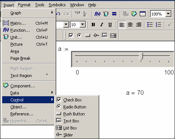This screenshot has height=139, width=175.
Task: Open the Symbolics menu
Action: pyautogui.click(x=57, y=5)
